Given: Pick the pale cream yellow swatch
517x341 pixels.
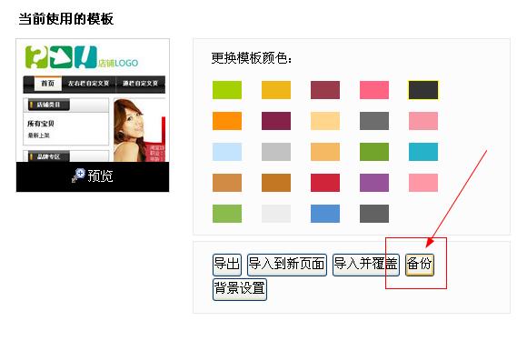Looking at the screenshot, I should pos(325,121).
